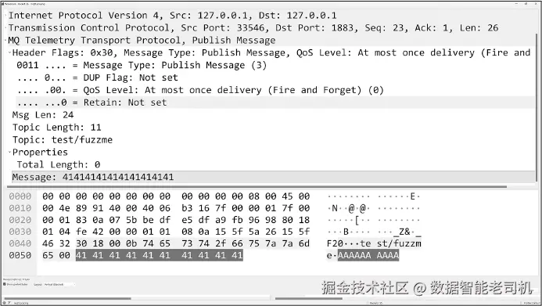The height and width of the screenshot is (306, 542).
Task: Select the Msg Len: 24 field
Action: (x=274, y=115)
